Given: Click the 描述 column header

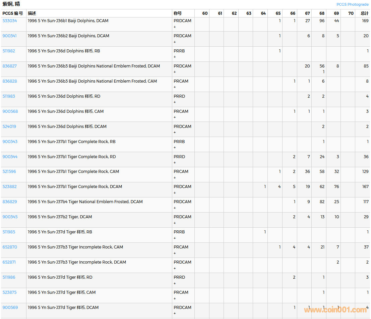Looking at the screenshot, I should click(x=32, y=13).
